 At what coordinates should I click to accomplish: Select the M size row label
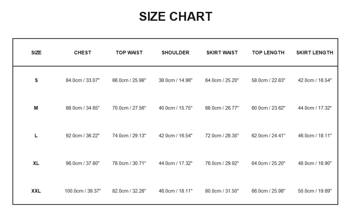36,108
